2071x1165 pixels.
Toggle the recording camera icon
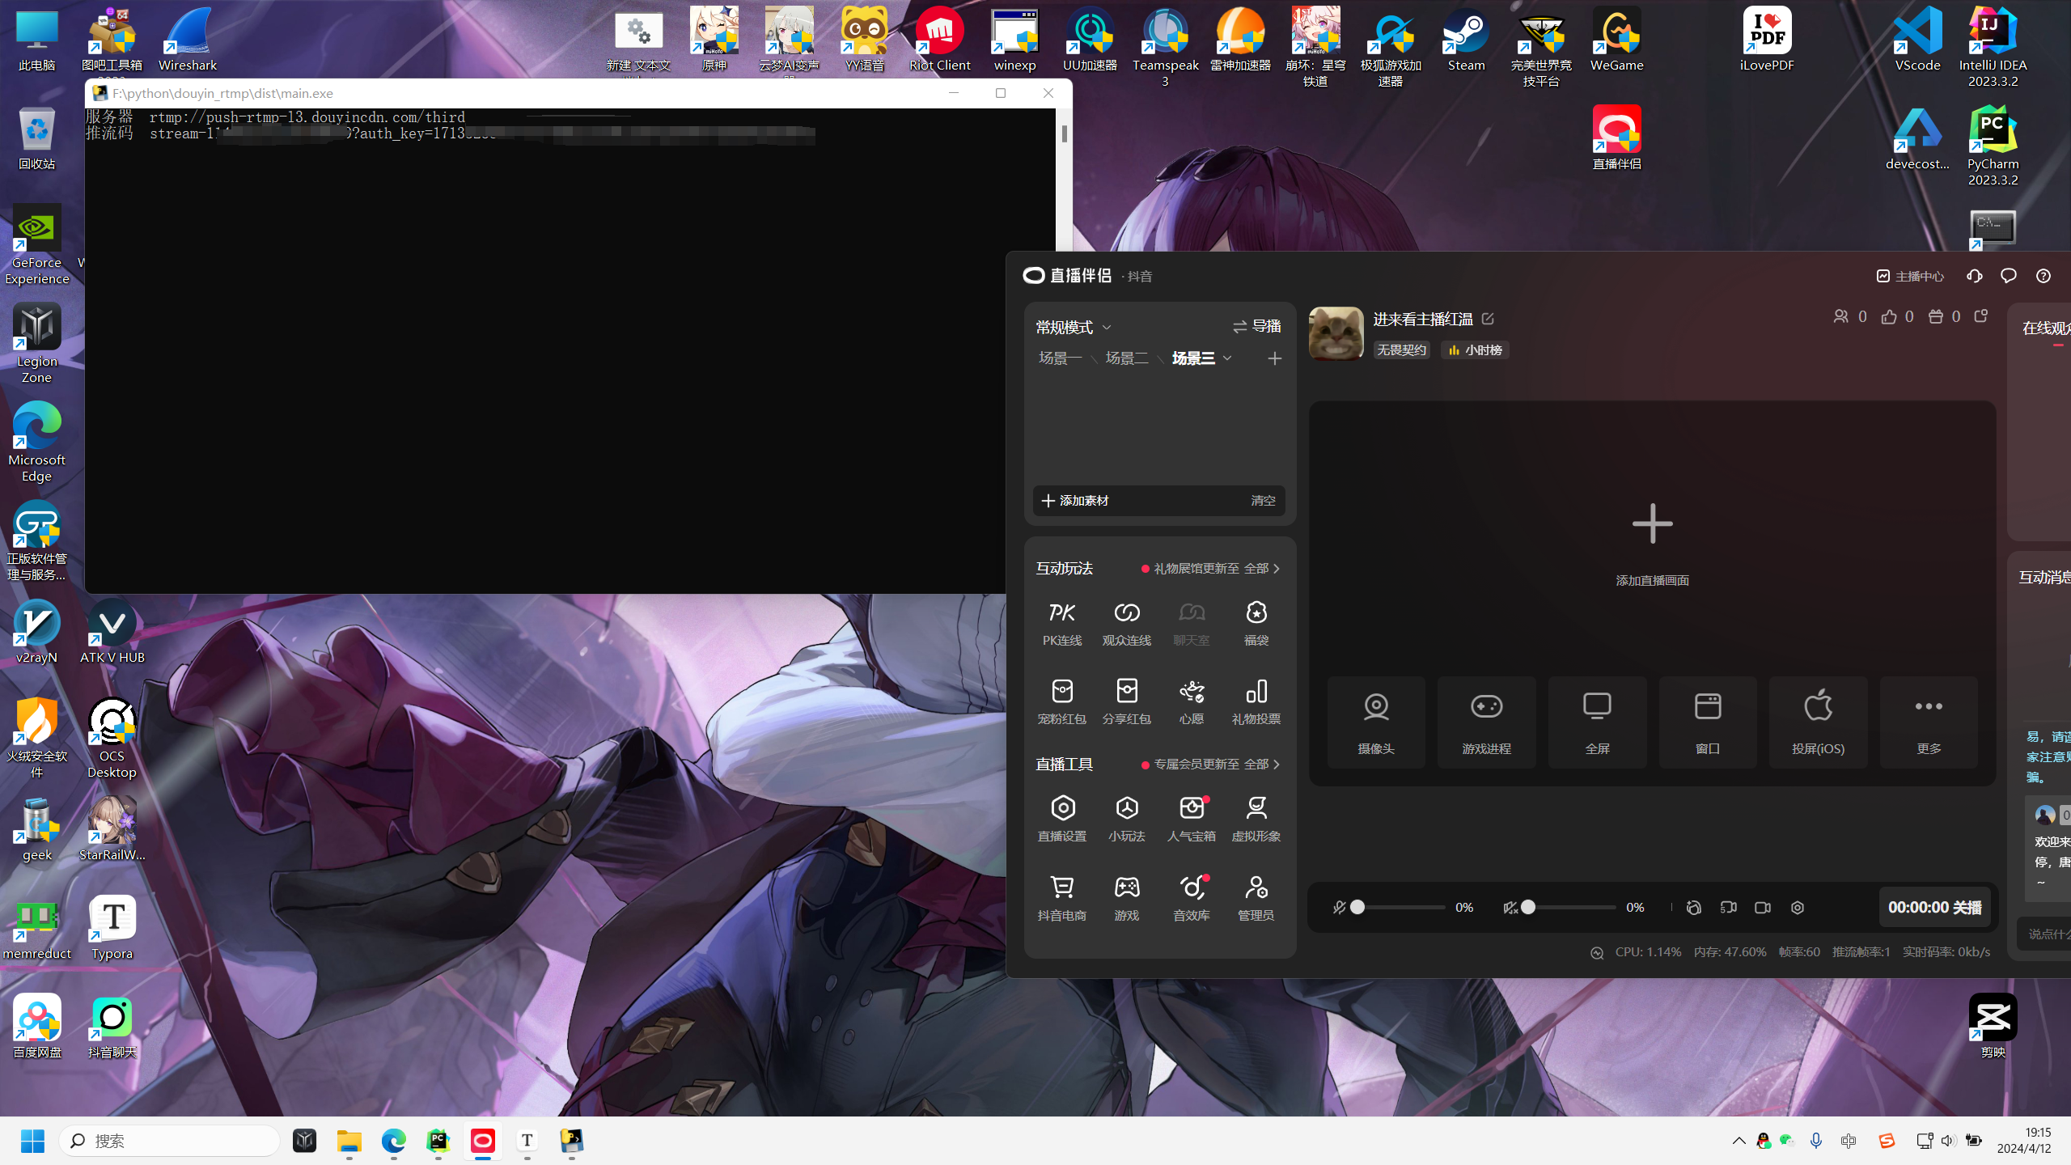1763,908
